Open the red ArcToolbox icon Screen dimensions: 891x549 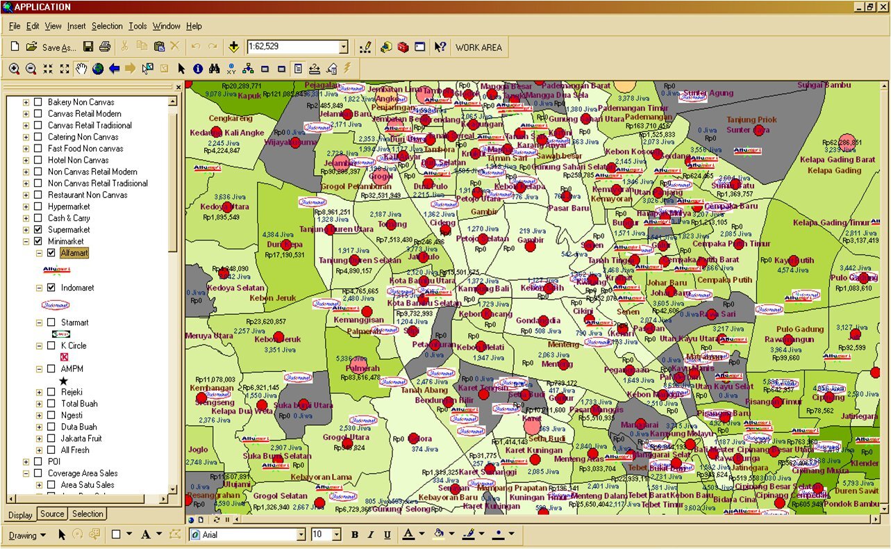point(403,47)
